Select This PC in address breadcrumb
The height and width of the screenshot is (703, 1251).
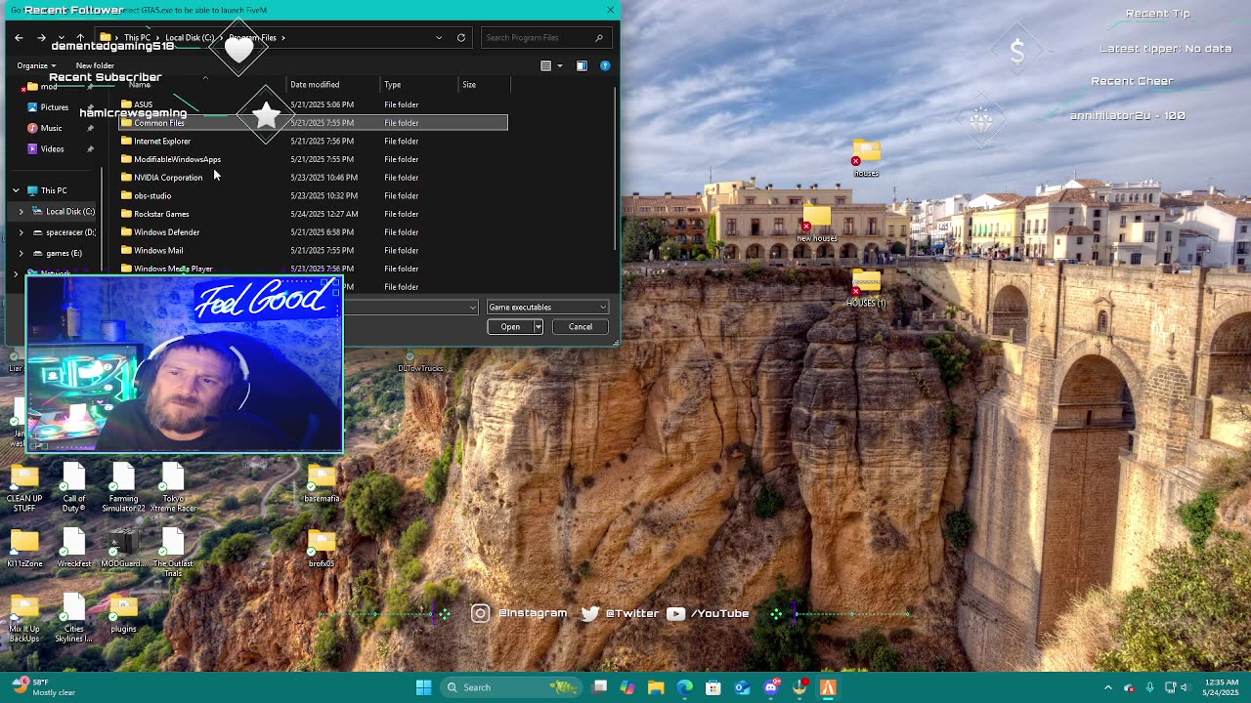tap(137, 38)
